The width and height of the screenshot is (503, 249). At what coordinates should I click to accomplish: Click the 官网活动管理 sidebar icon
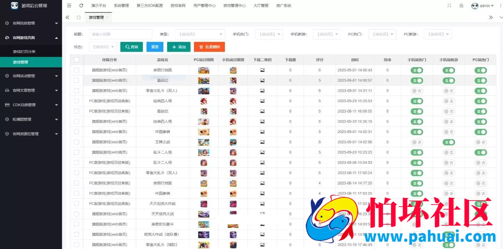pos(7,76)
